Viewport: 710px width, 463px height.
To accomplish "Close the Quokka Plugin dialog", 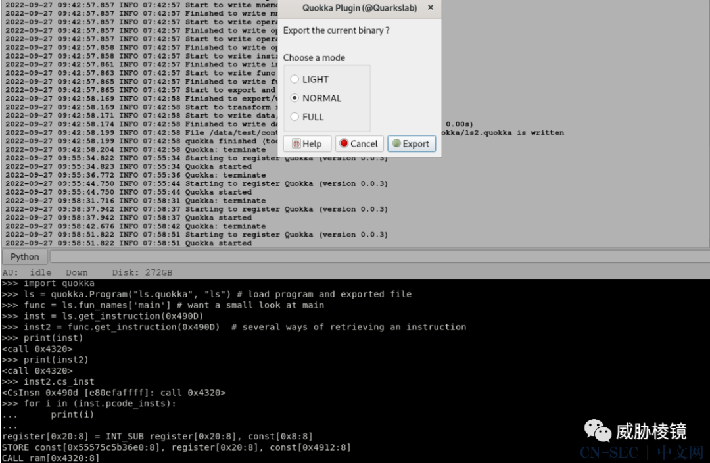I will tap(431, 8).
